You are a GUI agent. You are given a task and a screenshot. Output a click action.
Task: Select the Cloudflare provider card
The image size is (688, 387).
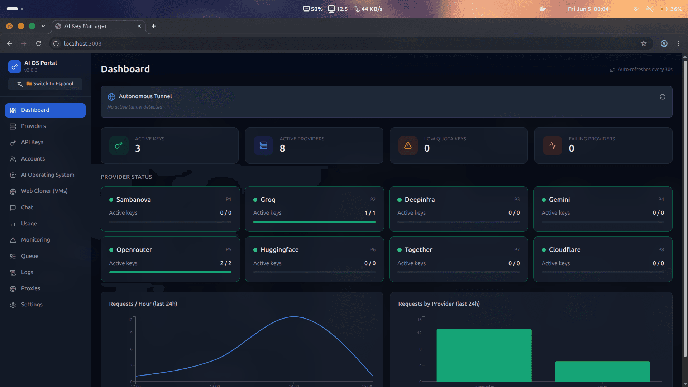tap(603, 259)
